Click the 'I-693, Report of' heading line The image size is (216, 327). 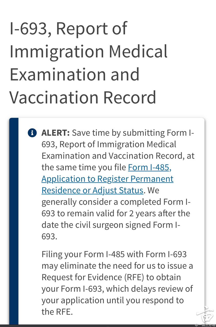click(x=68, y=28)
